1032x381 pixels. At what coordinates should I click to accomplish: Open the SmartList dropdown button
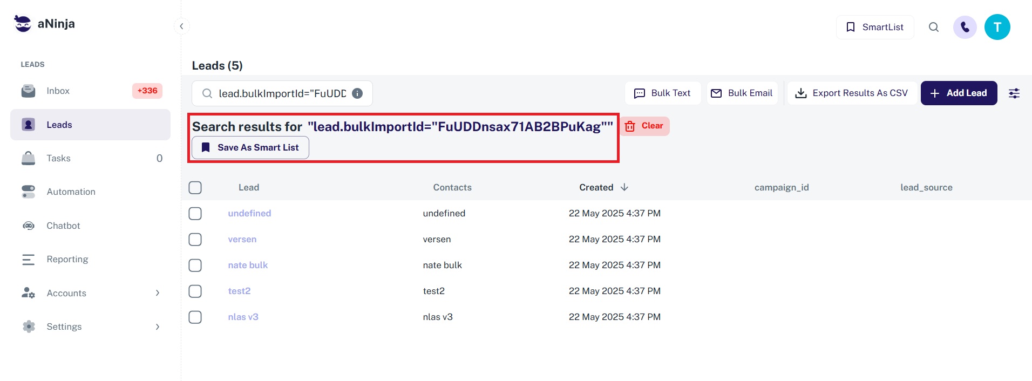[x=874, y=27]
